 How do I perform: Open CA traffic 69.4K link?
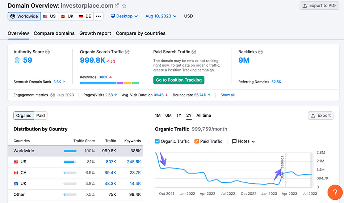110,173
